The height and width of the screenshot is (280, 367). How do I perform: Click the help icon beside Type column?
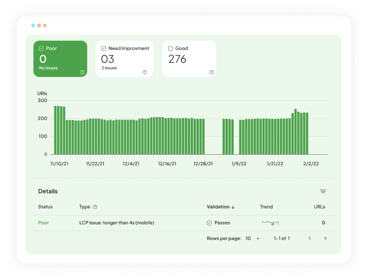(95, 207)
